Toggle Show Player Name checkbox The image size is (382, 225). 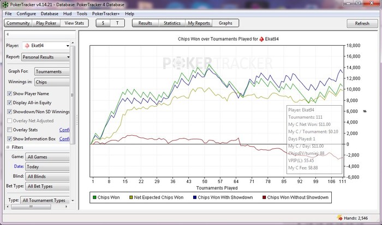click(9, 93)
